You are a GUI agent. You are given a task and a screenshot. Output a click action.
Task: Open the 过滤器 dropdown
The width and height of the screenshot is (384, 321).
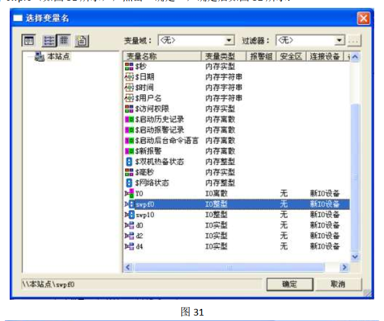(x=340, y=41)
